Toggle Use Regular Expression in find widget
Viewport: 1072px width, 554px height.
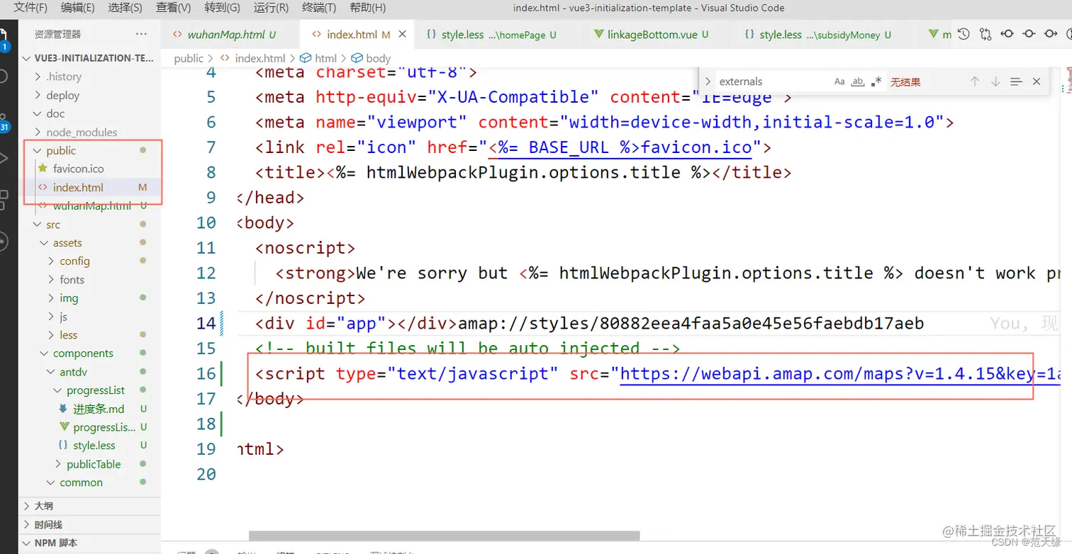coord(876,81)
